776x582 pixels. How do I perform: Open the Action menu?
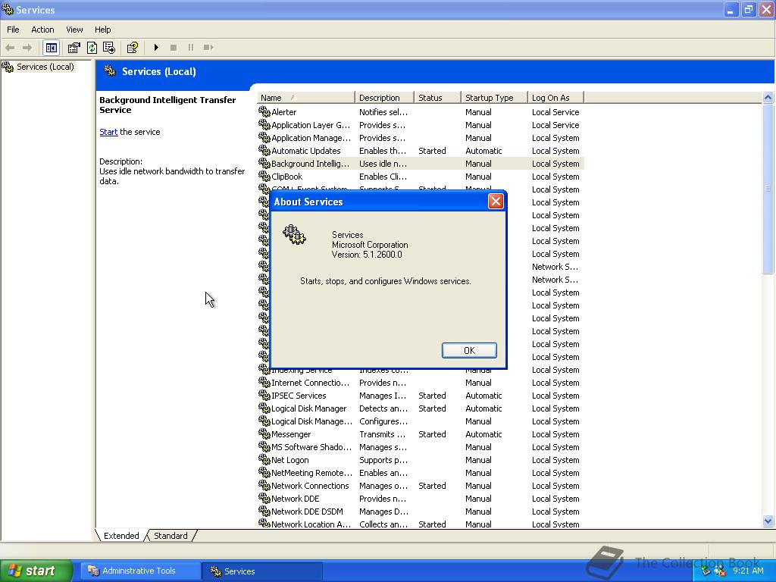tap(42, 30)
